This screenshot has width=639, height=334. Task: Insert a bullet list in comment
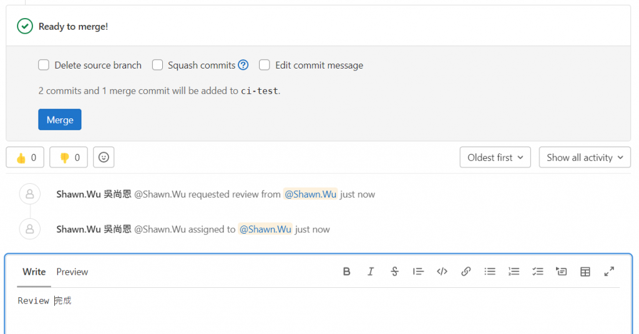tap(490, 272)
